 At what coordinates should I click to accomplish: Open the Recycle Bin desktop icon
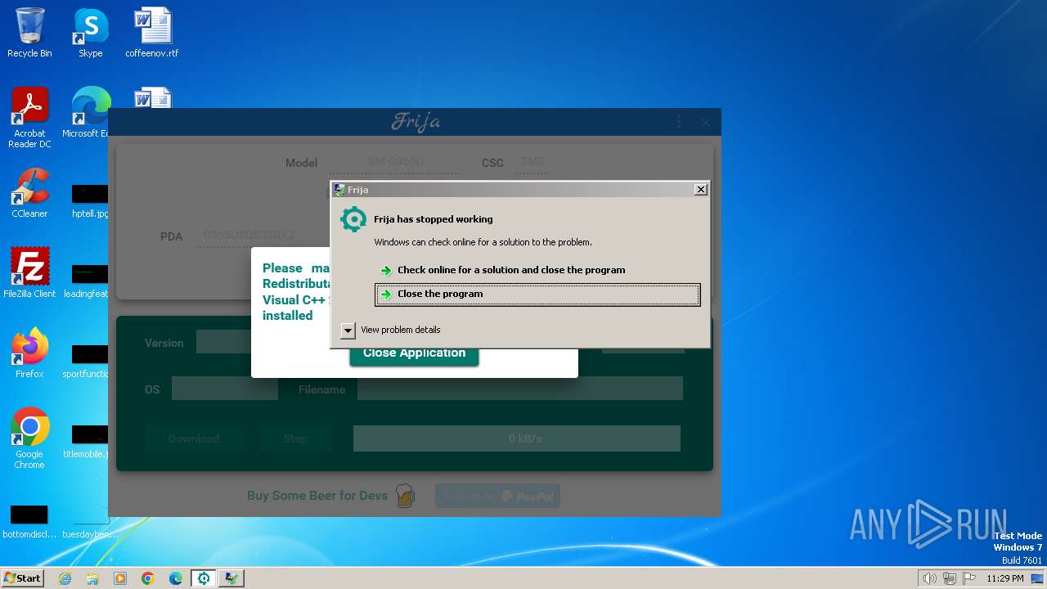29,33
